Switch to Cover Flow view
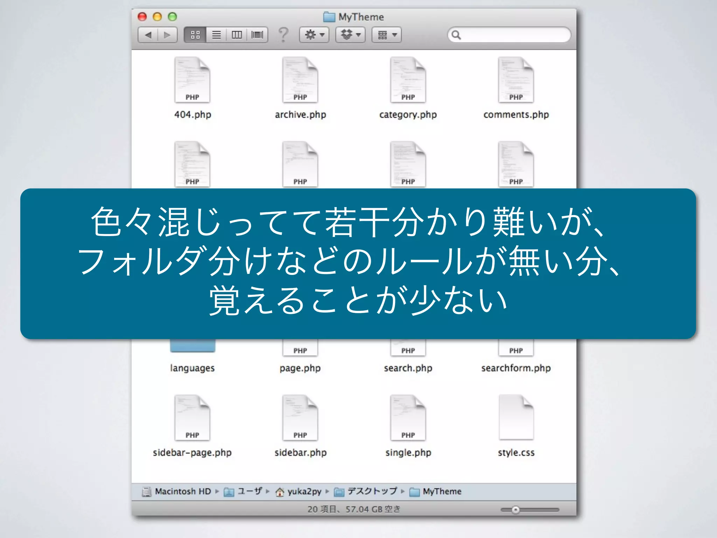This screenshot has height=538, width=717. [x=257, y=35]
